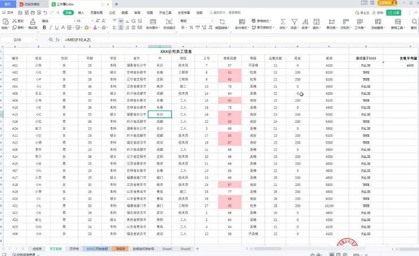Click the Merge and Center icon
The image size is (419, 256).
pos(153,22)
